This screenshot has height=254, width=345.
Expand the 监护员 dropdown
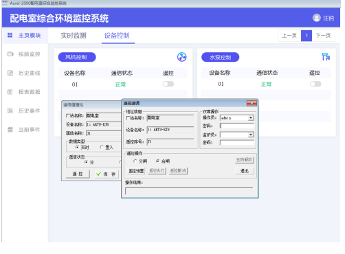pos(251,135)
